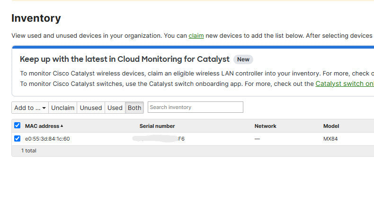Image resolution: width=374 pixels, height=218 pixels.
Task: Show Both used and unused devices
Action: pyautogui.click(x=134, y=108)
